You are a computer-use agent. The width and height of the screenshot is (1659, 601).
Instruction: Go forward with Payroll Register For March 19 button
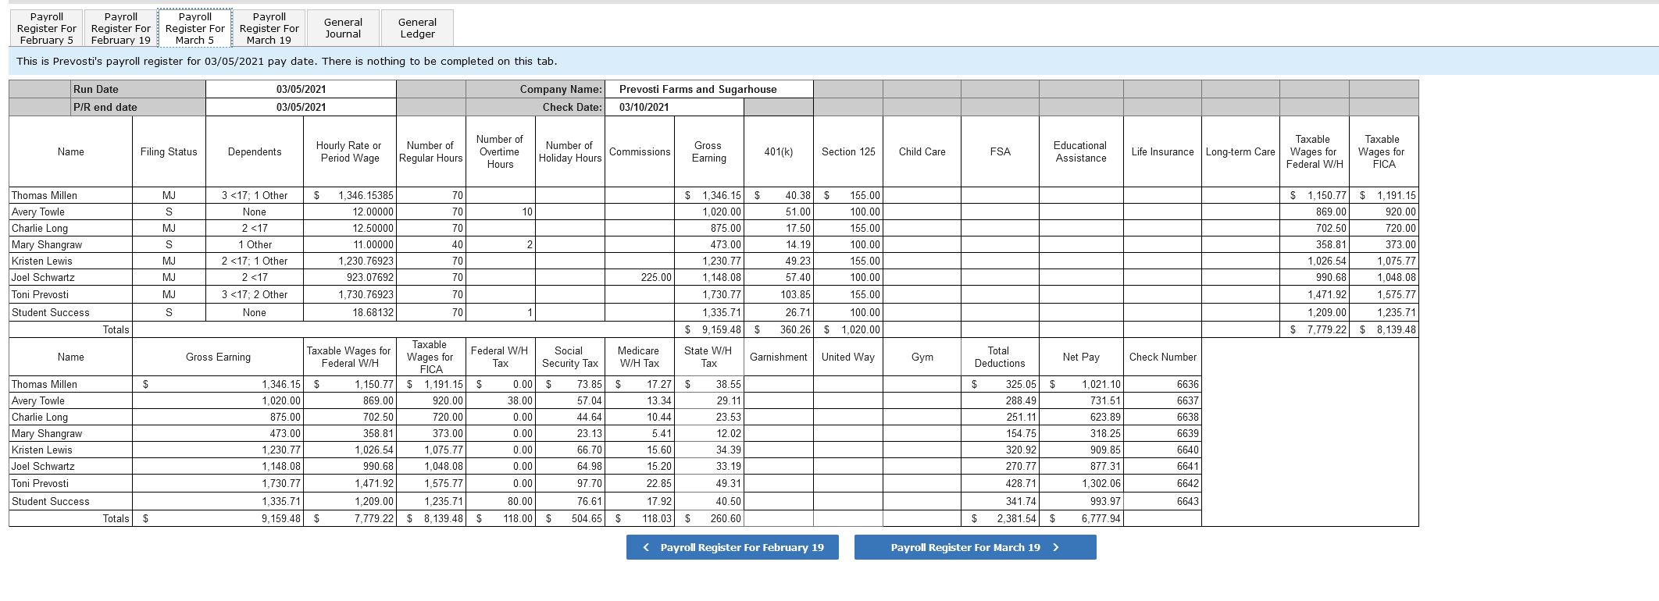coord(976,547)
